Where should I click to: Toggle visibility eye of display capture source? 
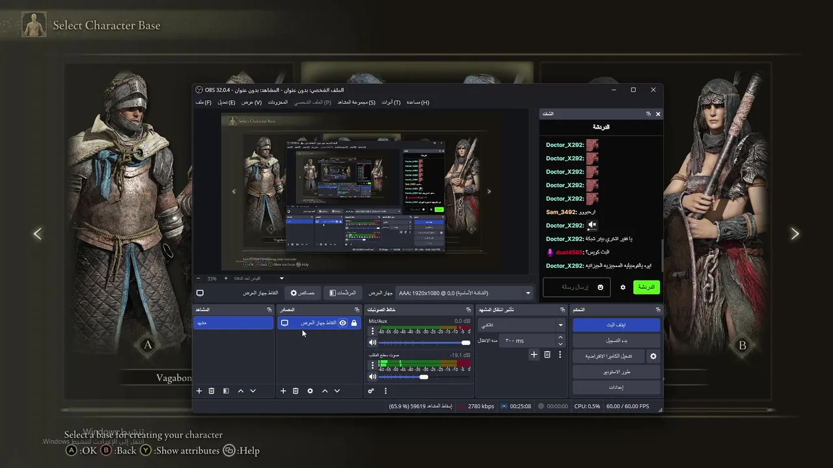coord(343,323)
